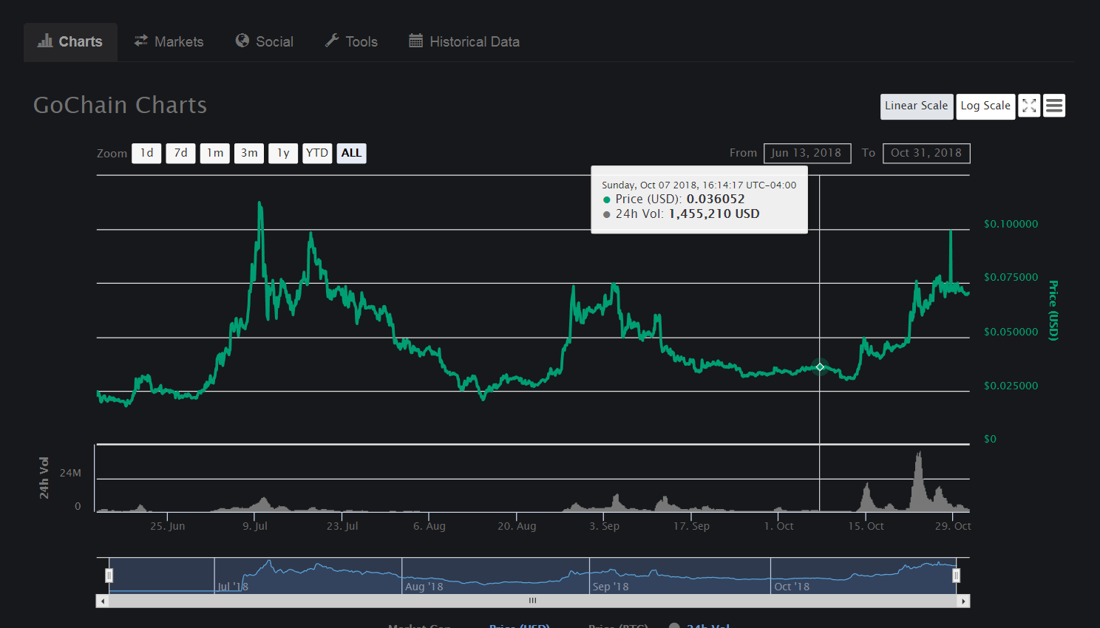
Task: Click the 6. Aug date label
Action: 430,526
